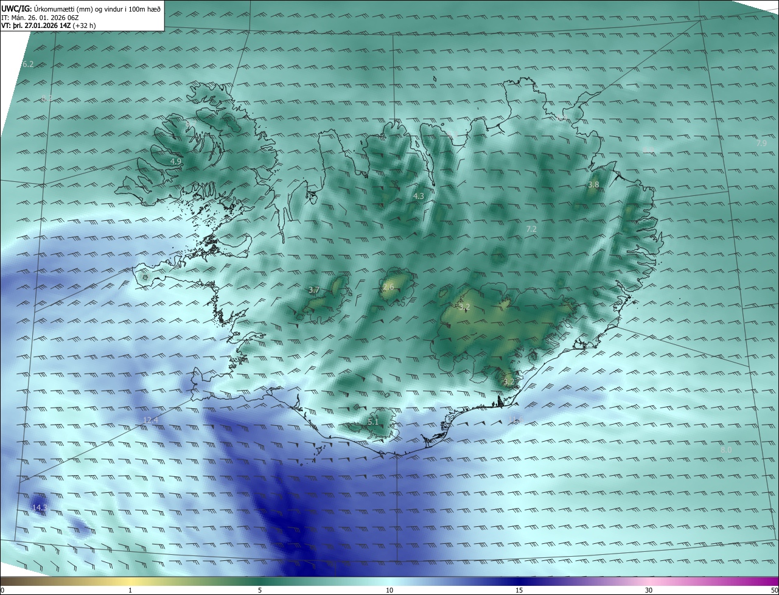Click the 8.0 value label
The height and width of the screenshot is (595, 779).
pos(726,450)
